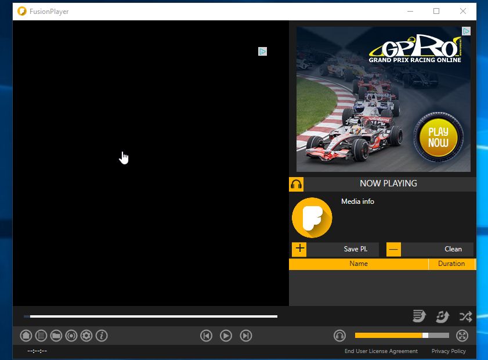Show the info icon details
Viewport: 488px width, 360px height.
102,336
